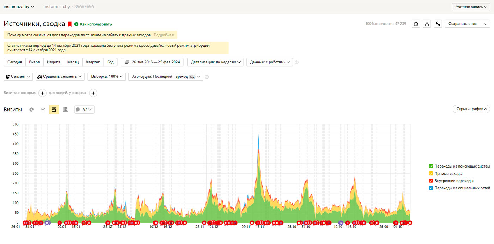Open the 'Учетная запись' account dropdown
The image size is (494, 244).
tap(471, 7)
